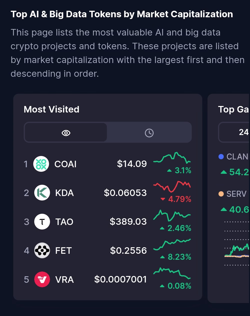The height and width of the screenshot is (316, 250).
Task: Switch to Most Visited eye view
Action: [66, 133]
